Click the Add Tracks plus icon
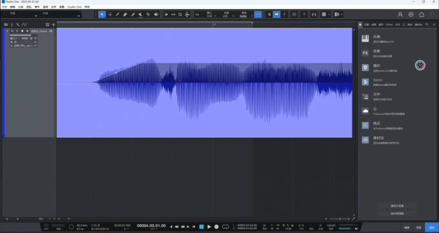The height and width of the screenshot is (233, 439). (54, 25)
